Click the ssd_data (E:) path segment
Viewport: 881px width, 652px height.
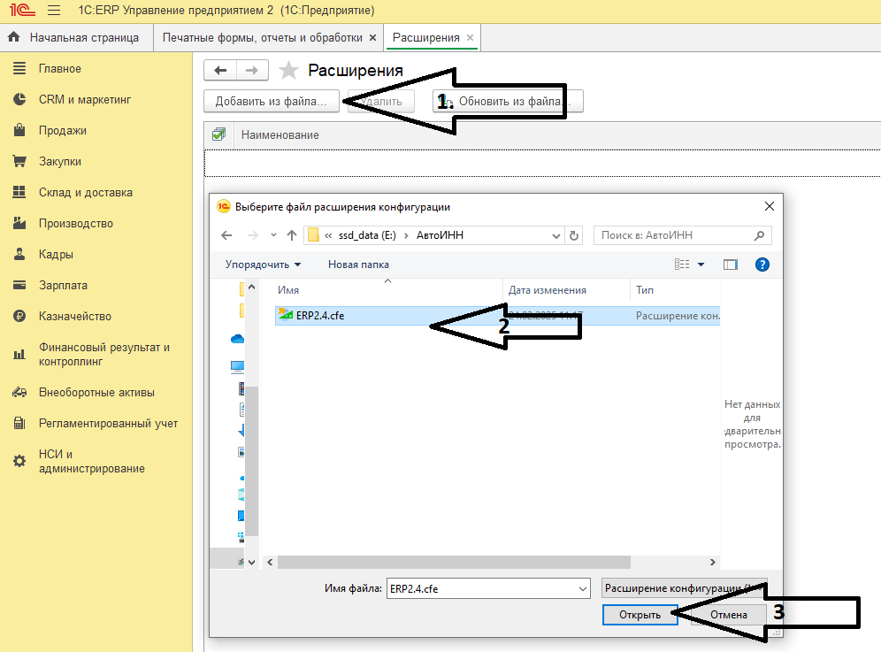tap(367, 235)
